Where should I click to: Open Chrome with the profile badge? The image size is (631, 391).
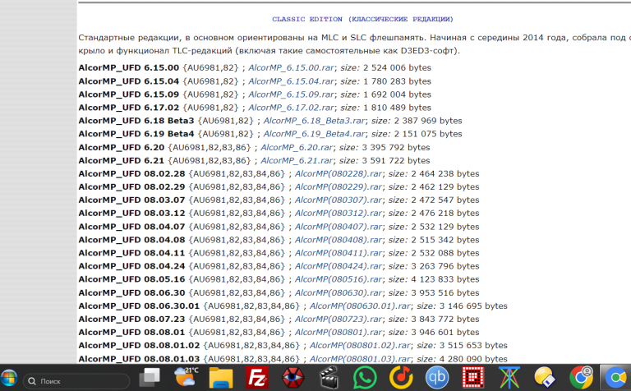click(581, 378)
